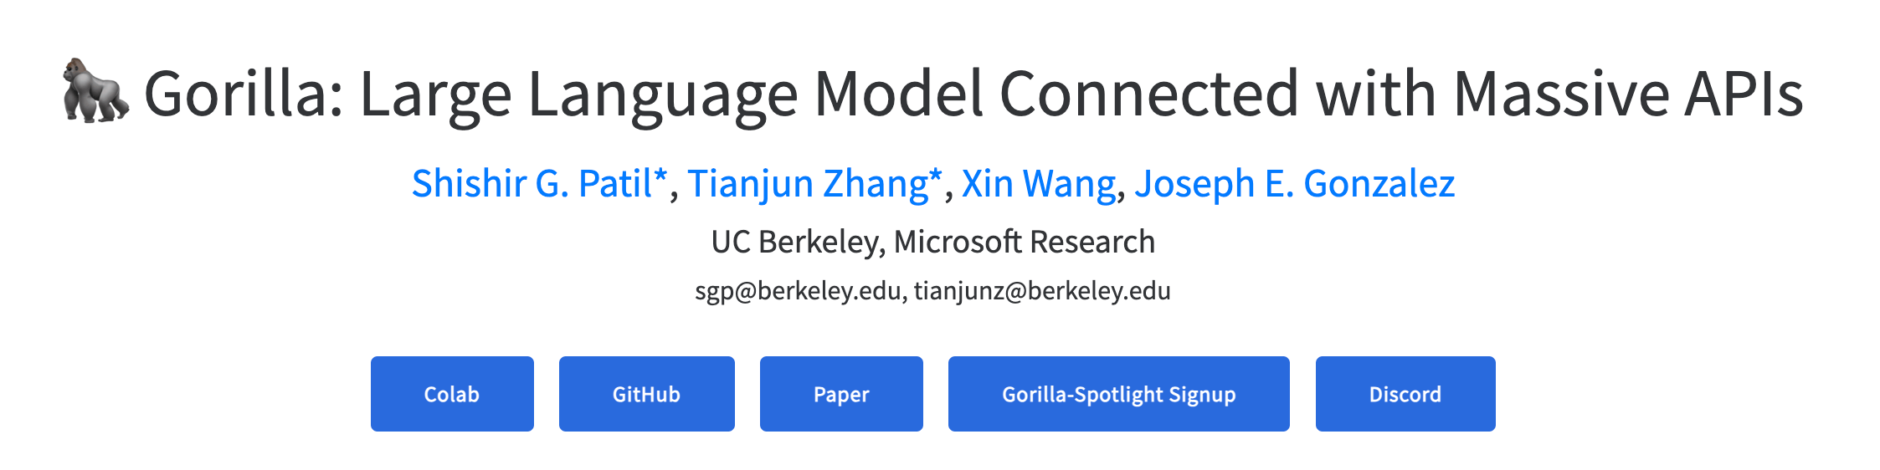Open the Colab button

[x=452, y=394]
